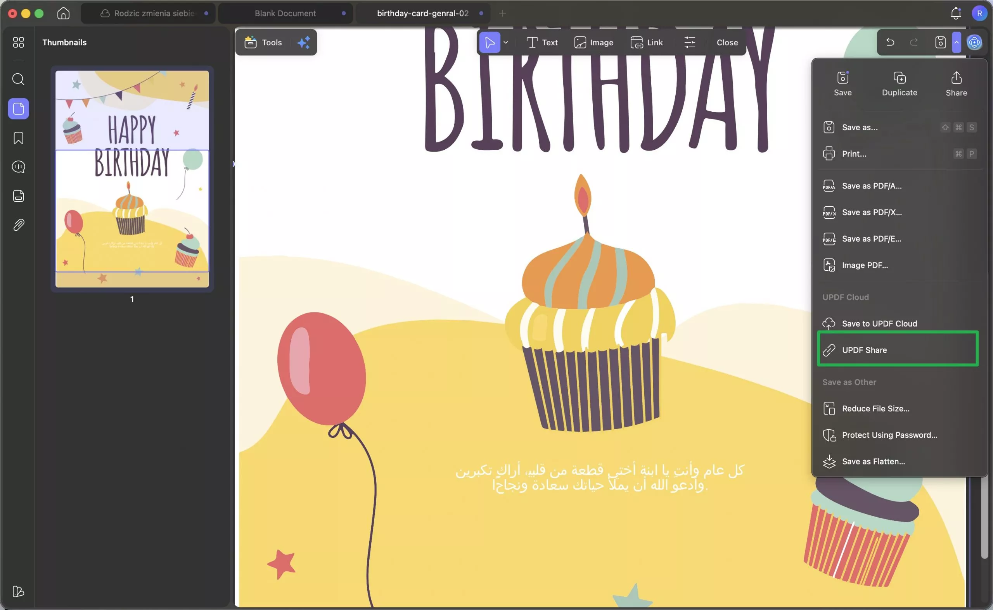Click the home icon
993x610 pixels.
(63, 13)
